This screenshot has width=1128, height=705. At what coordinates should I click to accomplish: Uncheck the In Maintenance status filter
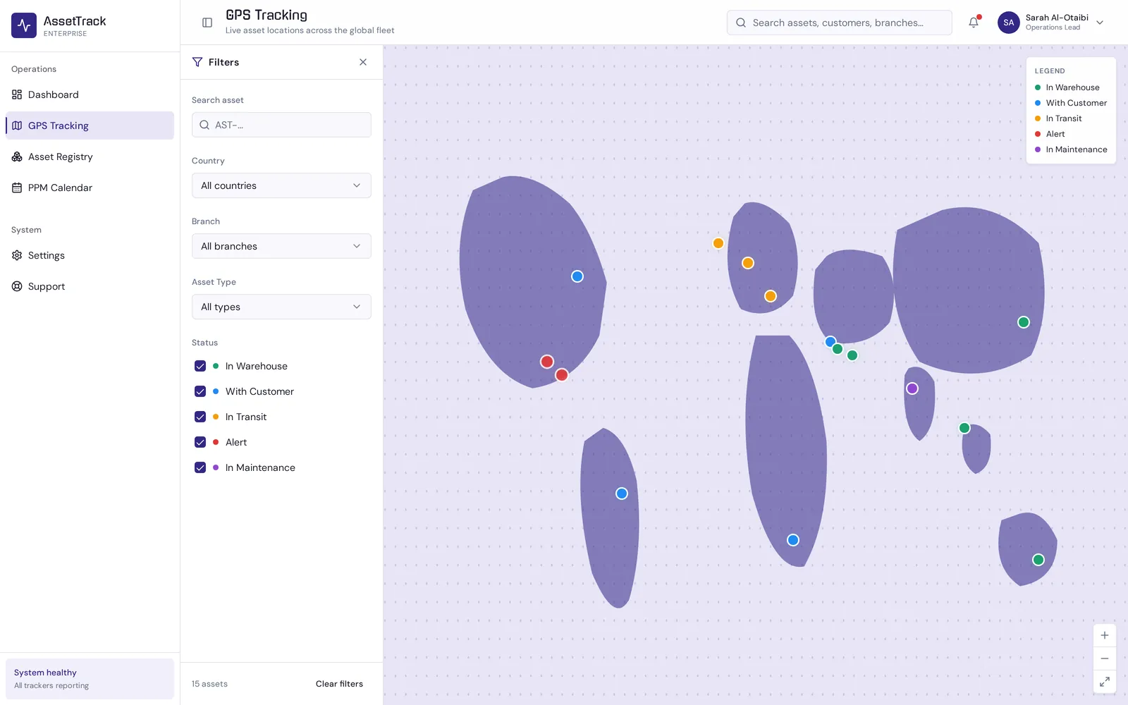200,467
